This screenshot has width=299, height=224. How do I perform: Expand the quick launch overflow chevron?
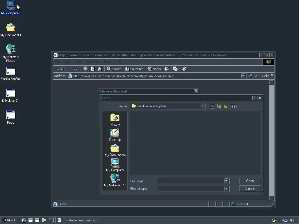point(50,219)
